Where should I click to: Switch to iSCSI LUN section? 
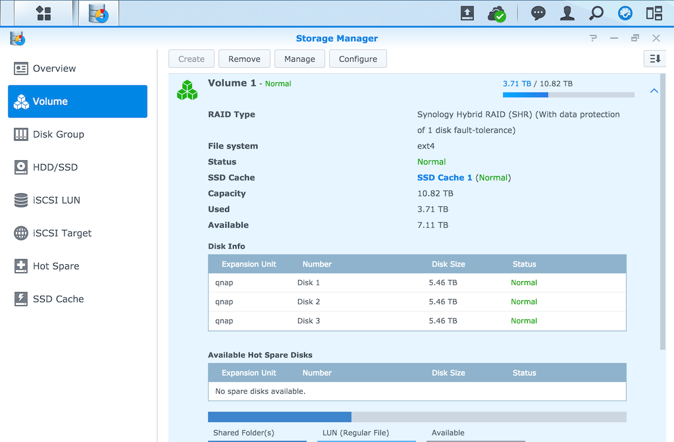pyautogui.click(x=78, y=200)
